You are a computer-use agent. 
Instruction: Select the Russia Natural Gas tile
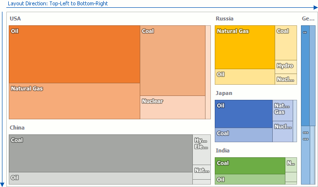pyautogui.click(x=245, y=47)
